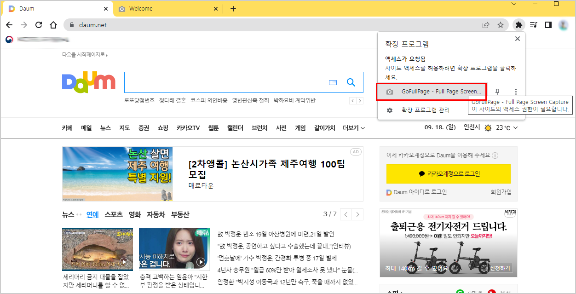Screen dimensions: 576x294
Task: Open the 사전 menu item
Action: (x=281, y=128)
